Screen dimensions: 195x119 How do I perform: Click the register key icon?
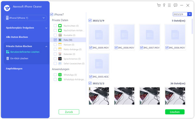(164, 5)
